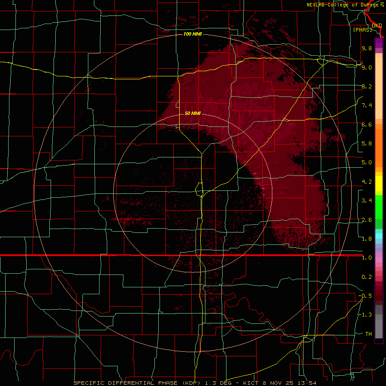The height and width of the screenshot is (386, 386).
Task: Pick the dark maroon band of the color bar
Action: [x=379, y=296]
